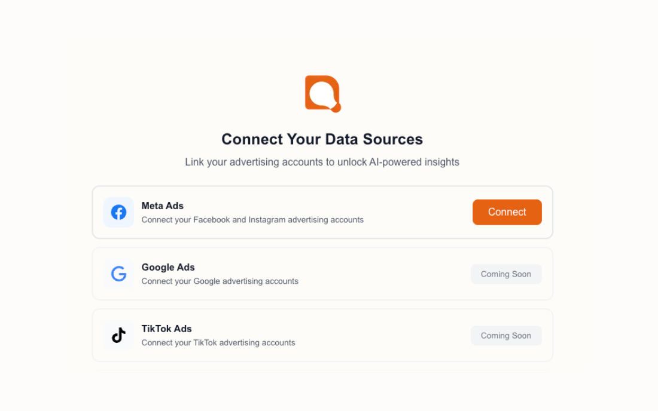Select the Google "G" icon
Viewport: 658px width, 411px height.
click(x=118, y=274)
